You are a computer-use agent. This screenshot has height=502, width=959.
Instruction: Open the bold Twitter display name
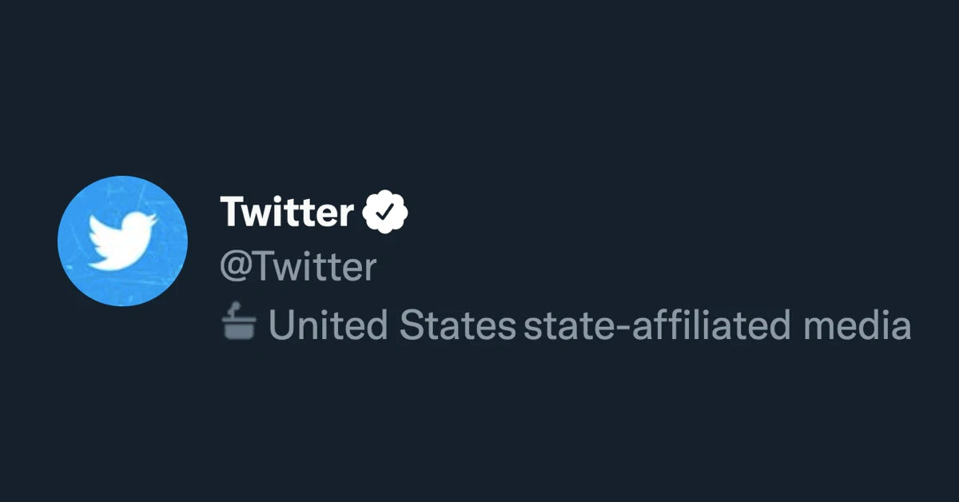pos(286,212)
